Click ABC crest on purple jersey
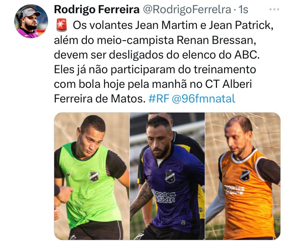This screenshot has width=295, height=241. 170,177
